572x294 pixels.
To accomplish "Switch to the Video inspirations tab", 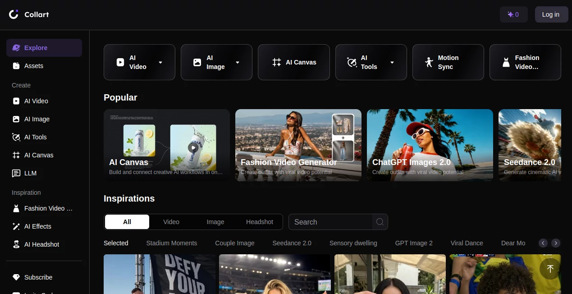I will pos(171,222).
